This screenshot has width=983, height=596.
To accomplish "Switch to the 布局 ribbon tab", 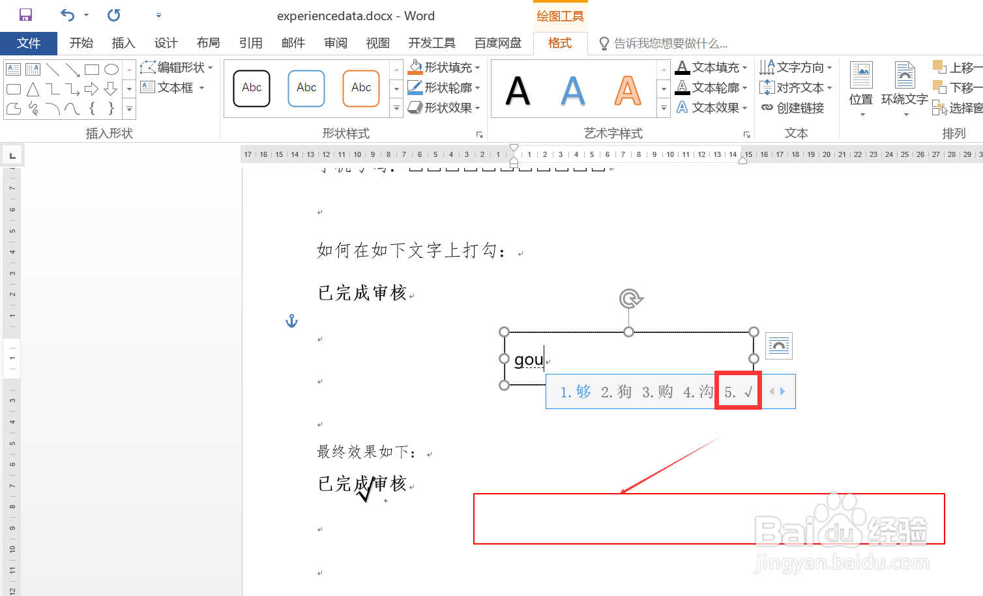I will (208, 43).
